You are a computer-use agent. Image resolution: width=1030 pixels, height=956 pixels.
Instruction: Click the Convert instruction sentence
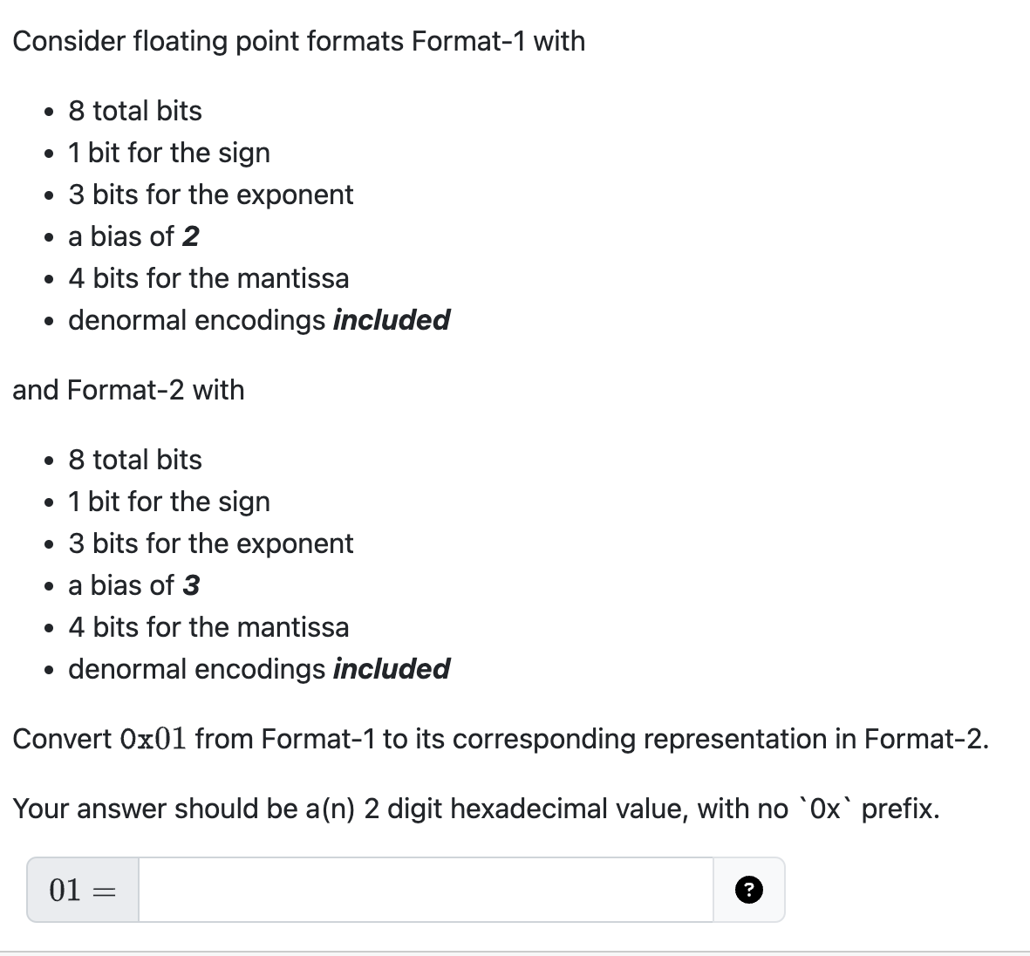(x=501, y=739)
